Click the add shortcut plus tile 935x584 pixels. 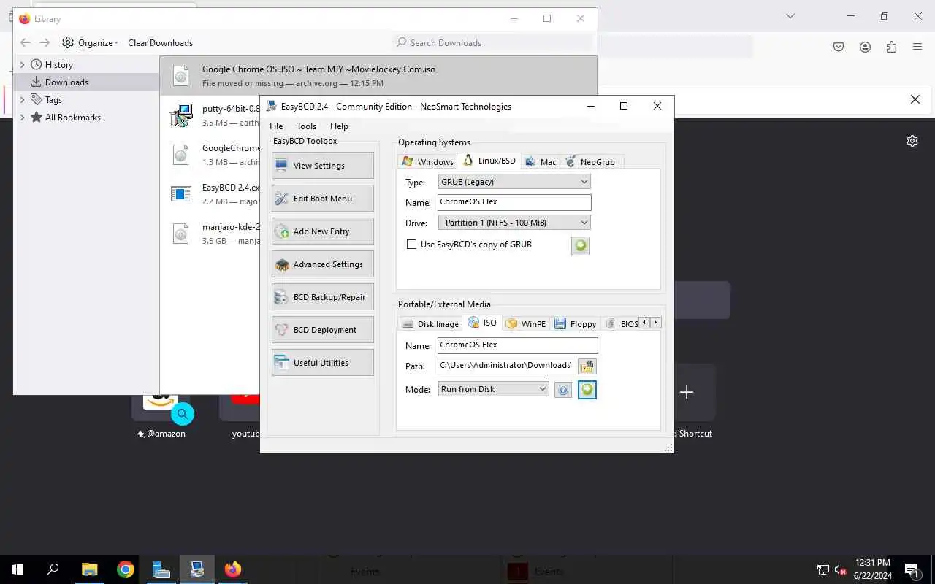(x=687, y=392)
